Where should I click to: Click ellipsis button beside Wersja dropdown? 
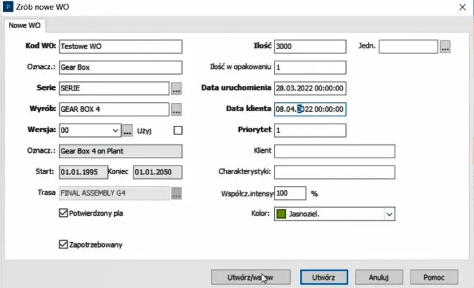pos(127,130)
